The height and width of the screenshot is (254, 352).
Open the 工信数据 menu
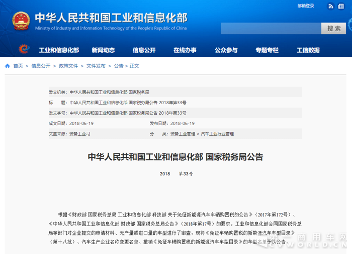(x=308, y=50)
